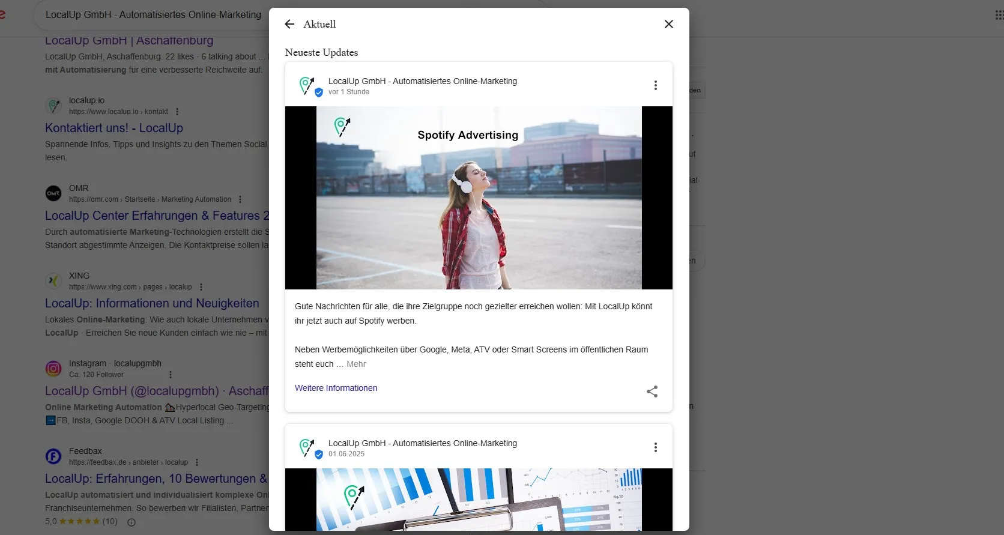Open more options for the Feedbax result
Image resolution: width=1004 pixels, height=535 pixels.
pyautogui.click(x=197, y=462)
